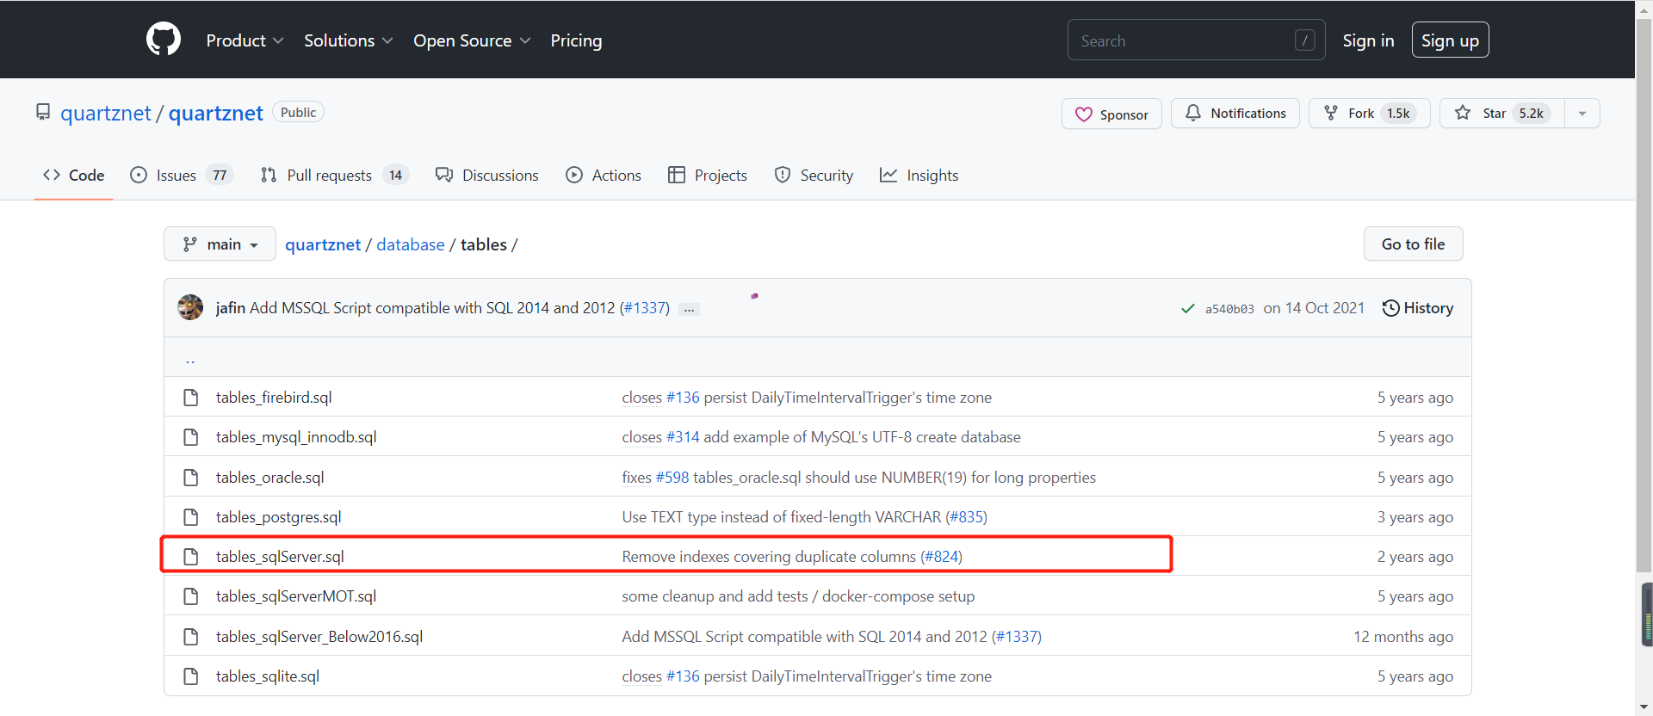Click the GitHub logo icon
Screen dimensions: 1653x716
(164, 40)
